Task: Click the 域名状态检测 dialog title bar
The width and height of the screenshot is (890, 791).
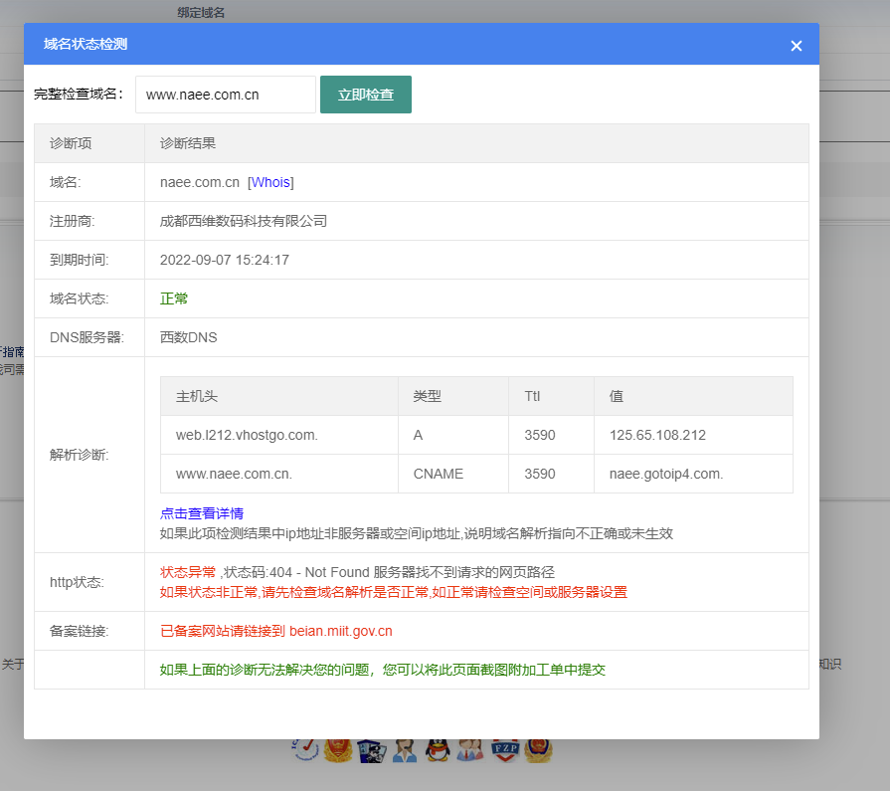Action: pos(398,45)
